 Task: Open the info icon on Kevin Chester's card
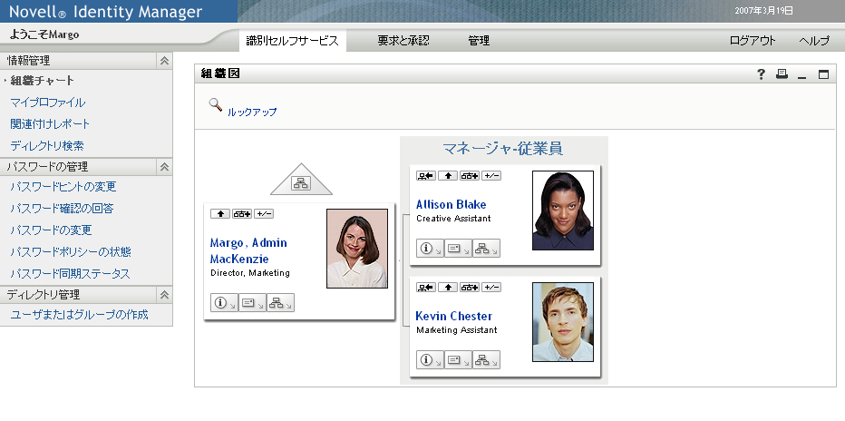(430, 360)
